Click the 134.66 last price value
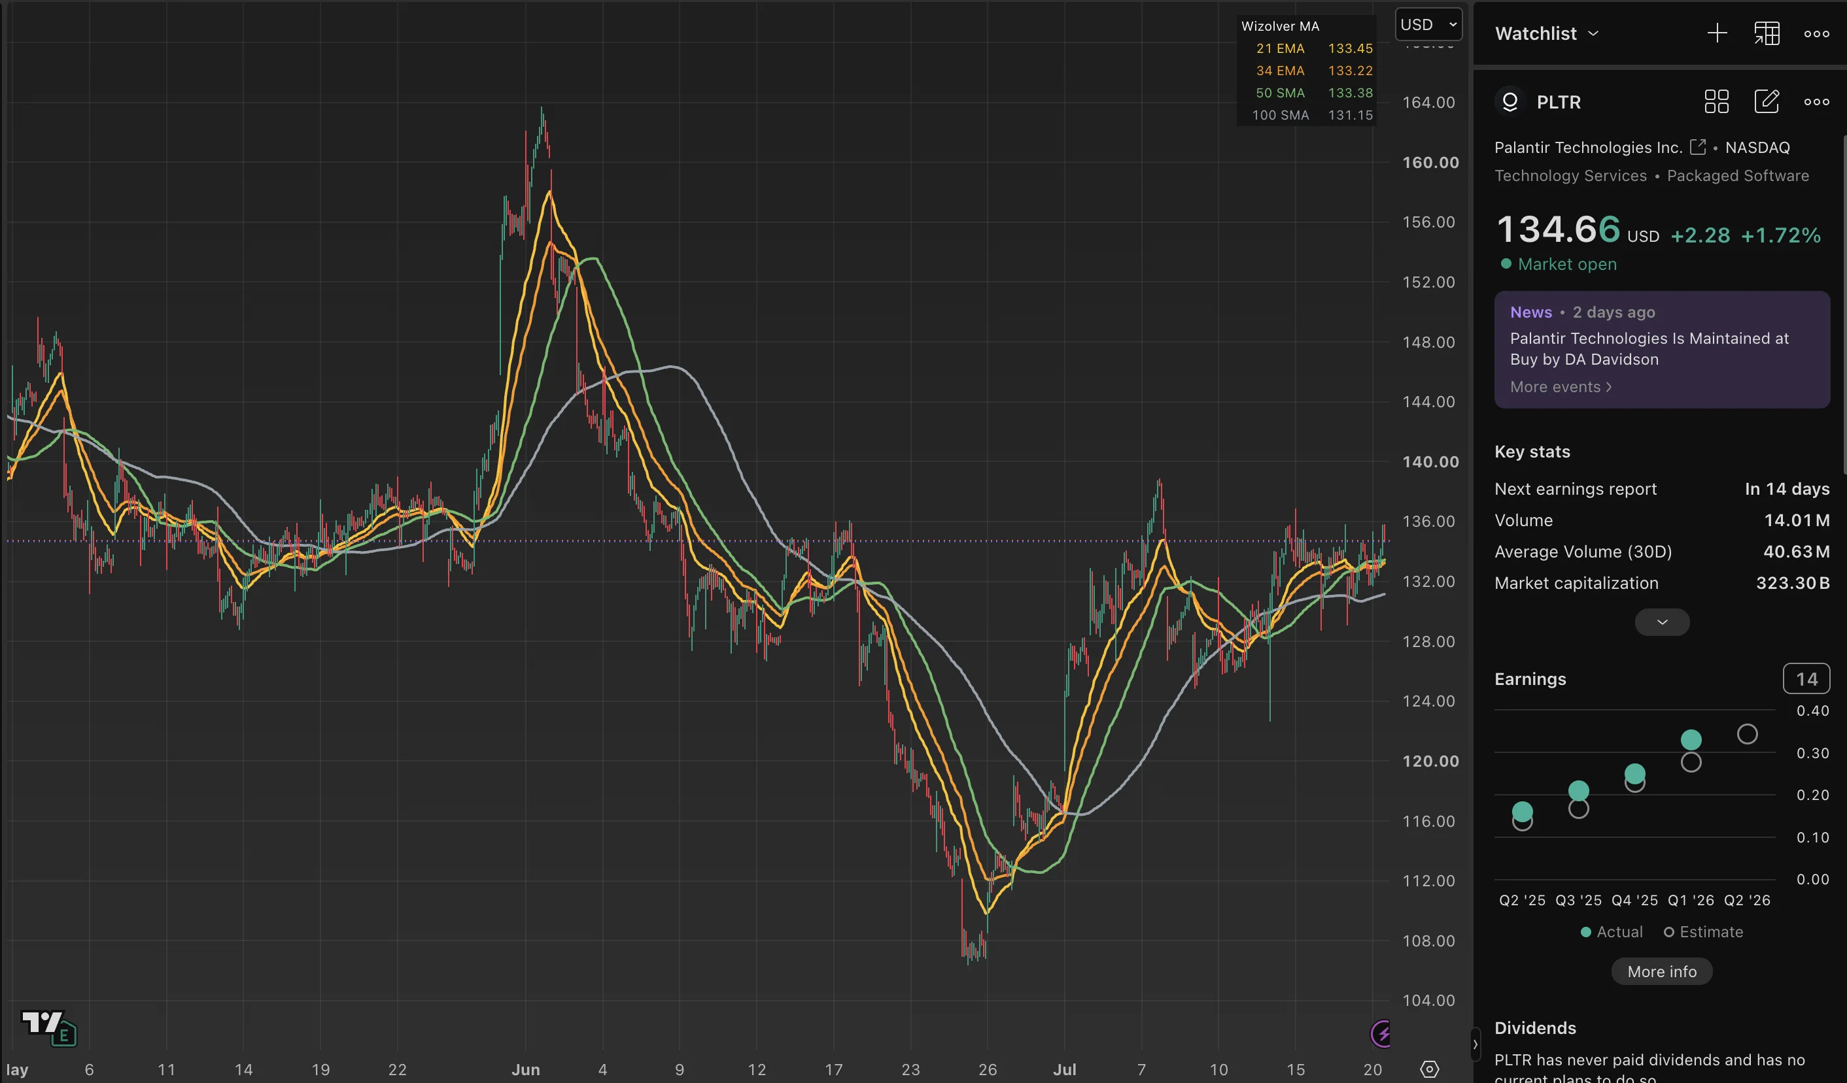The image size is (1847, 1083). (x=1557, y=229)
